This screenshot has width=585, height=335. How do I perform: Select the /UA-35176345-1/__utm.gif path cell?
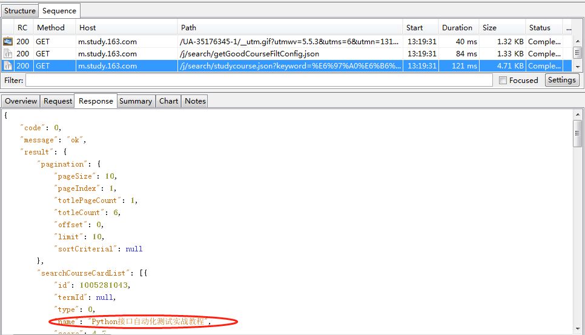[289, 41]
